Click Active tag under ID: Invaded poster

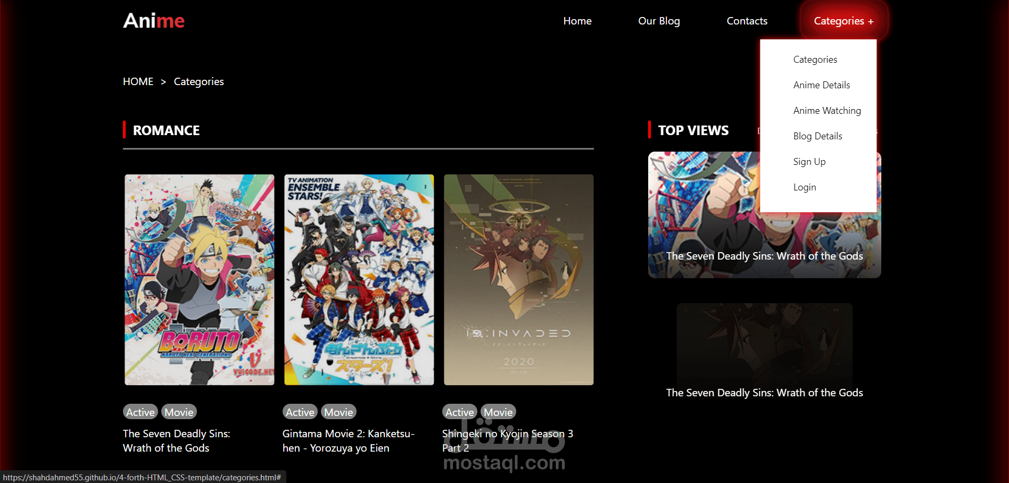point(460,412)
